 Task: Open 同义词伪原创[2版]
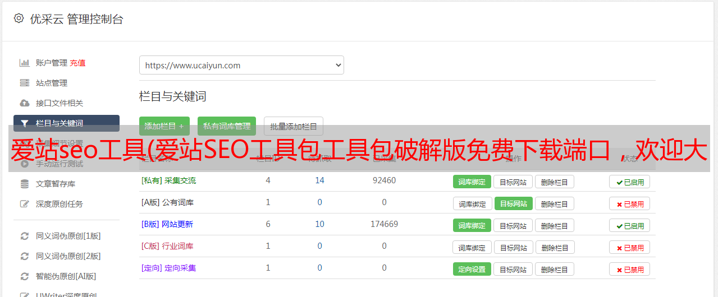click(x=68, y=256)
